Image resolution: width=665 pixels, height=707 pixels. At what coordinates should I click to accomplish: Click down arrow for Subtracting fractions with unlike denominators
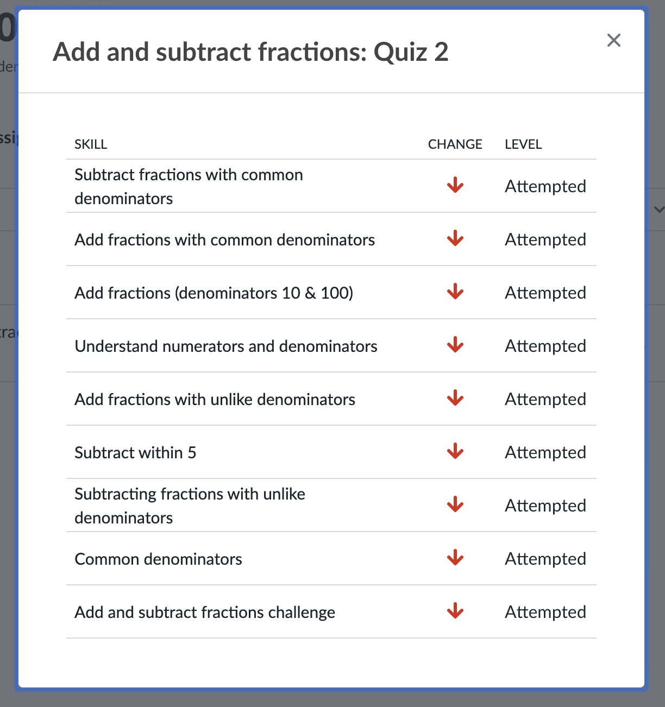coord(455,505)
